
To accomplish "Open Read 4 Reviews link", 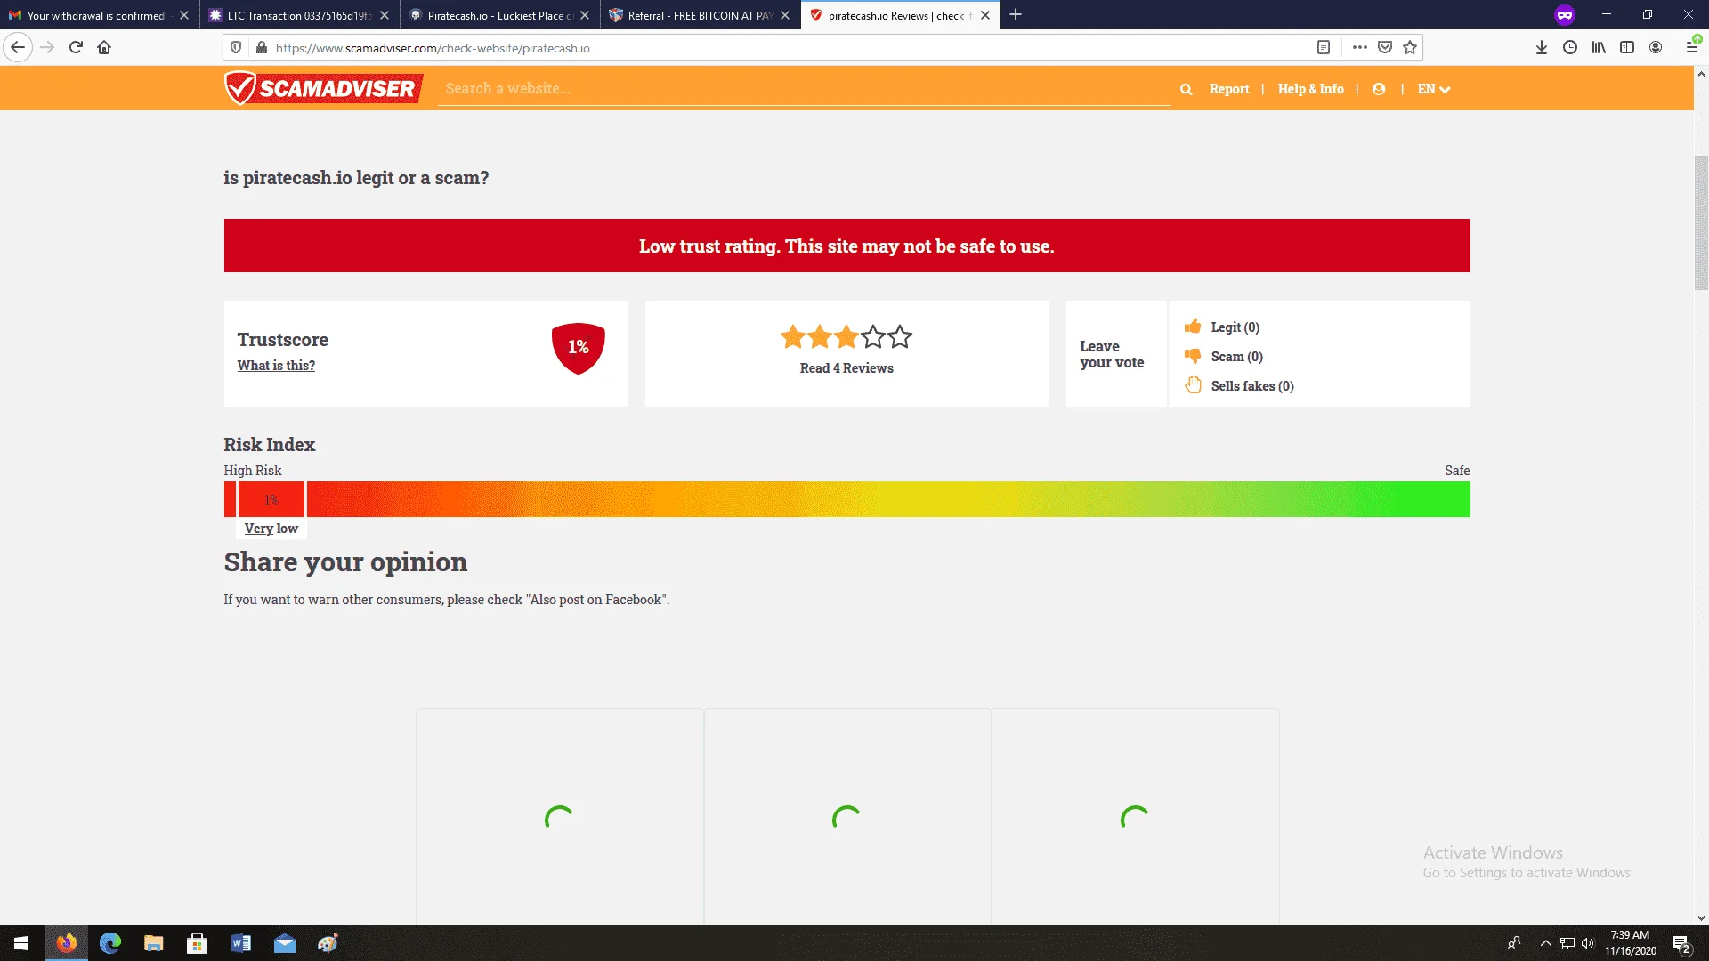I will 846,368.
